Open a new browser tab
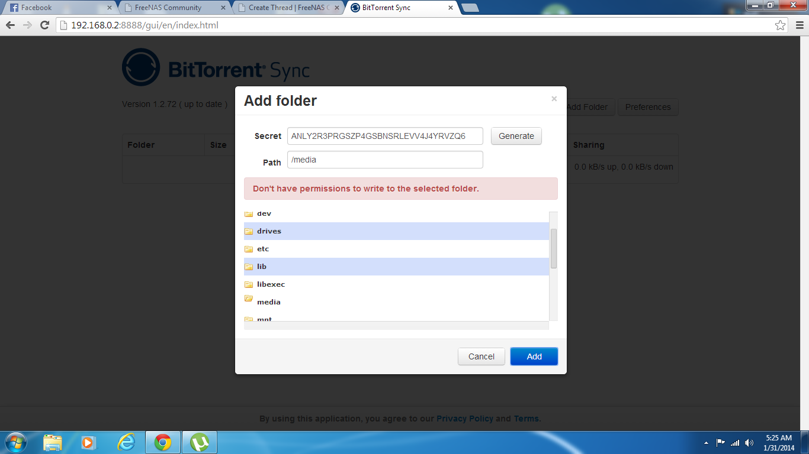This screenshot has width=809, height=454. point(470,8)
